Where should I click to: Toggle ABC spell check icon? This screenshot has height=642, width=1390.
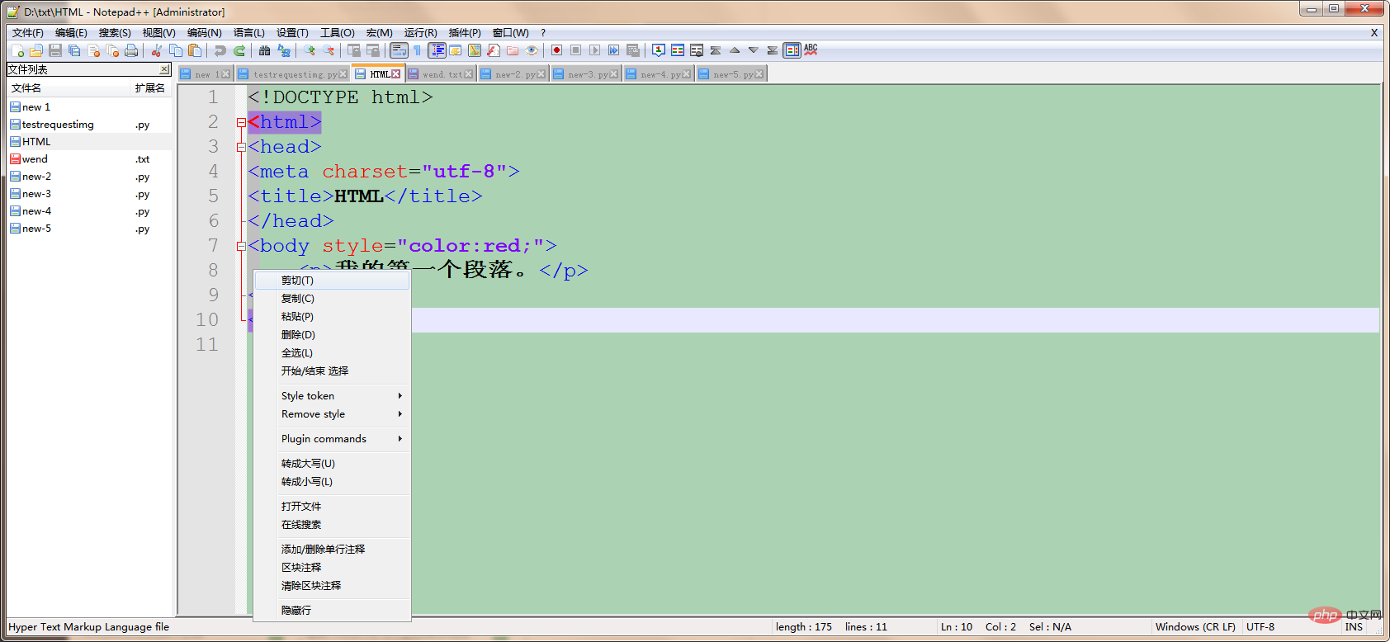tap(811, 50)
